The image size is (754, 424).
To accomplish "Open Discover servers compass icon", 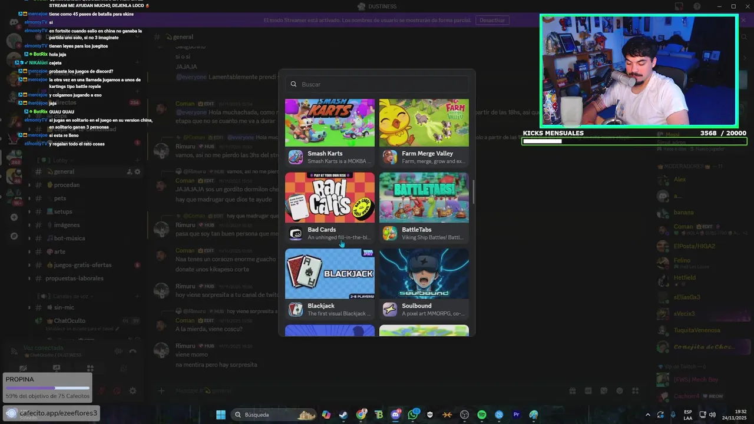I will pyautogui.click(x=14, y=236).
